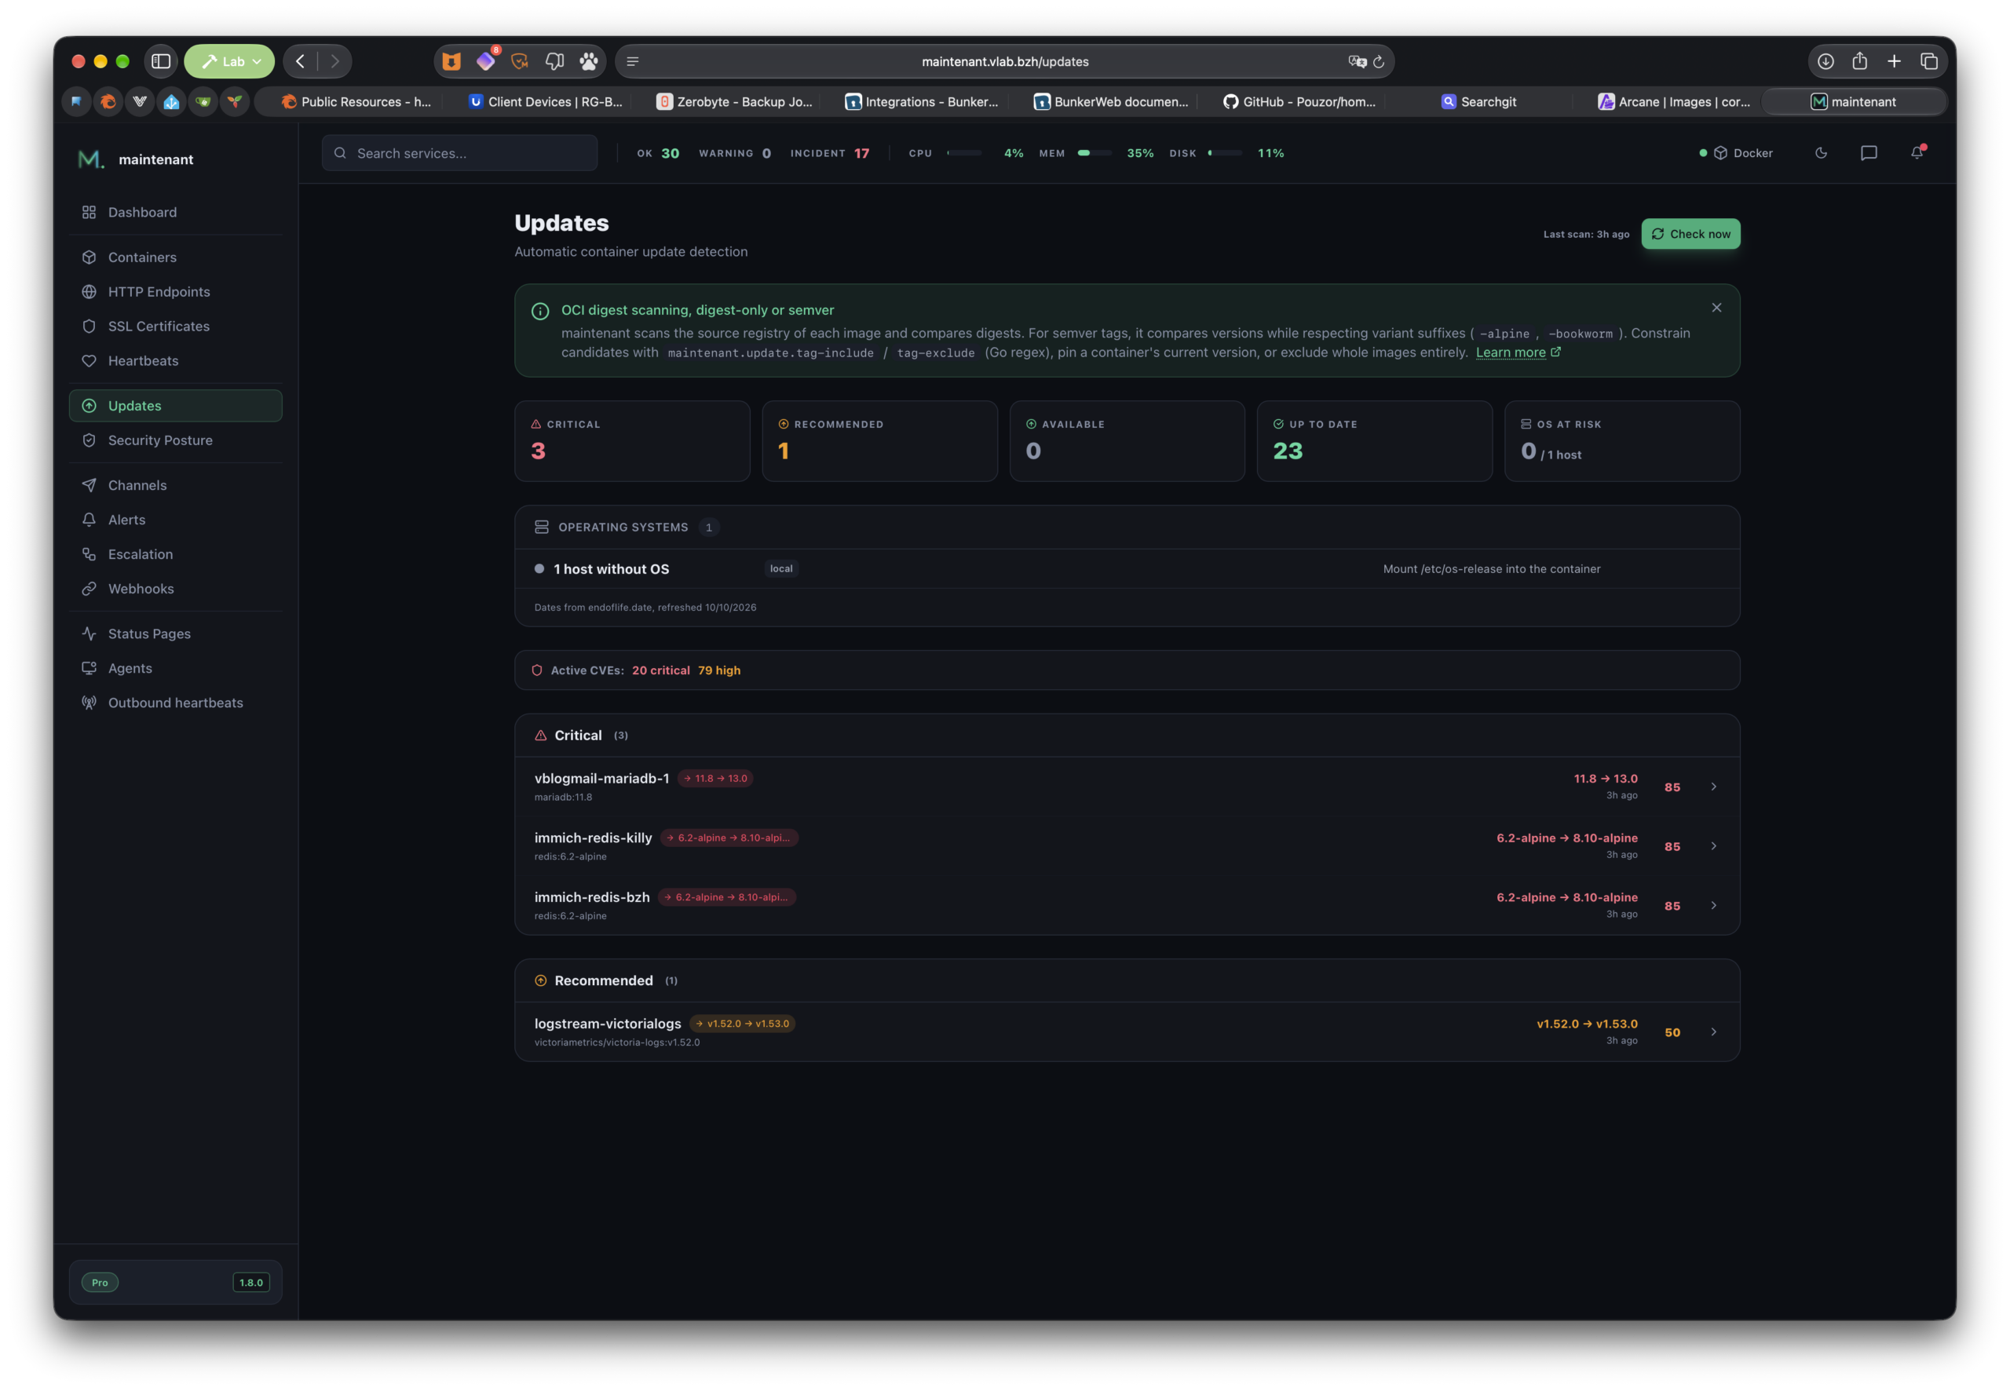Screen dimensions: 2010x1391
Task: Reload the page via refresh icon
Action: click(1379, 62)
